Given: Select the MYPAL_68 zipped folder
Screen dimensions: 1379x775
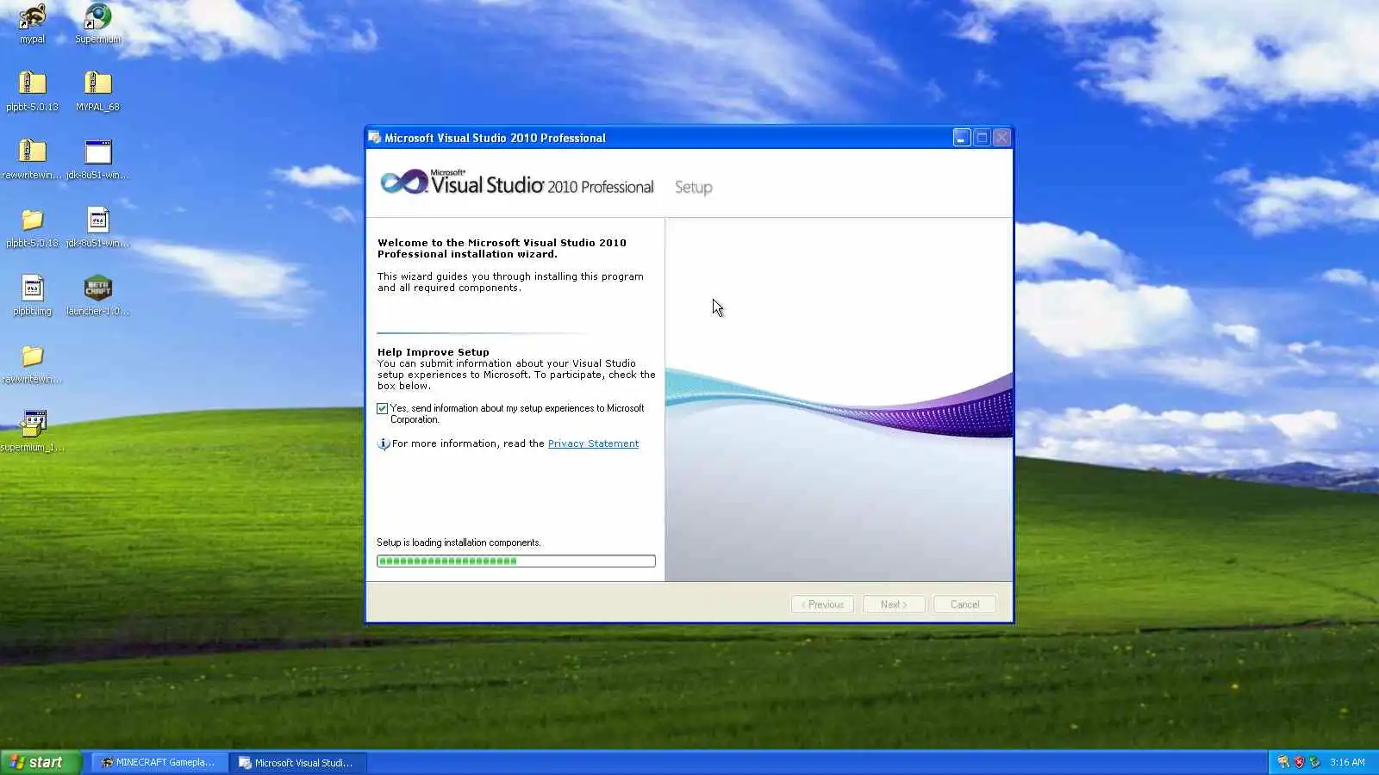Looking at the screenshot, I should (97, 84).
